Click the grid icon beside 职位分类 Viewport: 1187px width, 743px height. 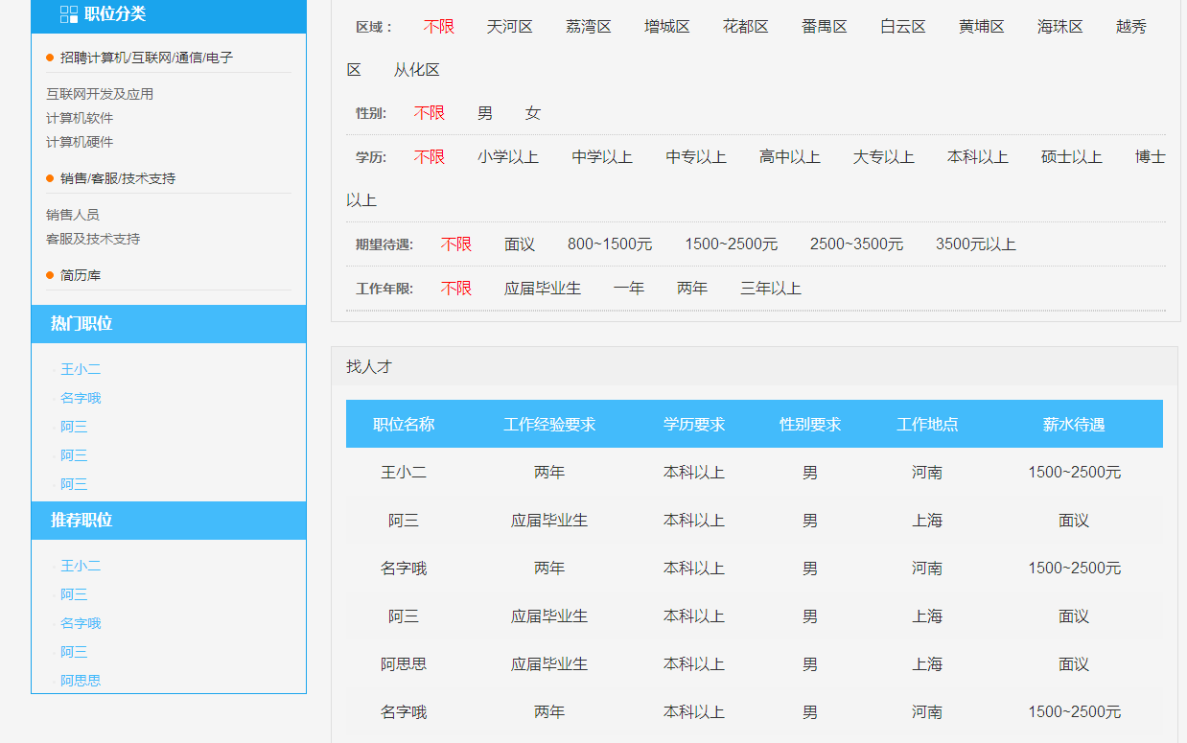click(x=68, y=13)
